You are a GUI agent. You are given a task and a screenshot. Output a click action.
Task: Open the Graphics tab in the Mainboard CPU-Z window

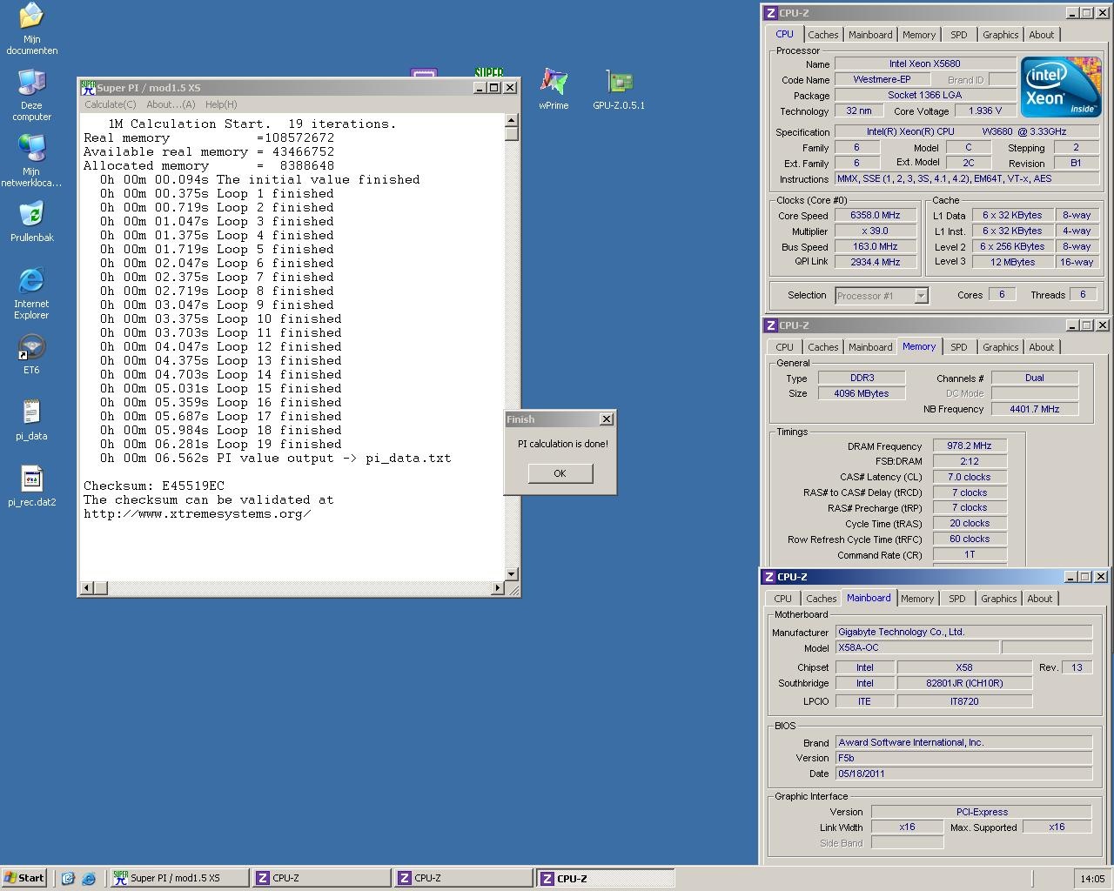(x=998, y=599)
